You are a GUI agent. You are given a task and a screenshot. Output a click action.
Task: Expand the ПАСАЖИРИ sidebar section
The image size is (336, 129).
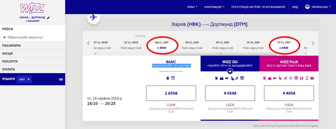(33, 45)
